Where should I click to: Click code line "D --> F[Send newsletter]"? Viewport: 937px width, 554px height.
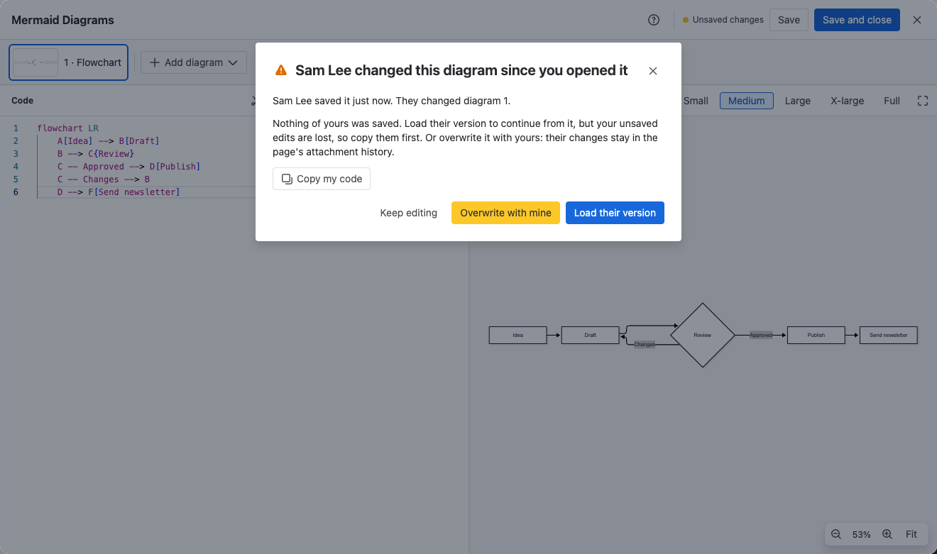click(x=119, y=192)
